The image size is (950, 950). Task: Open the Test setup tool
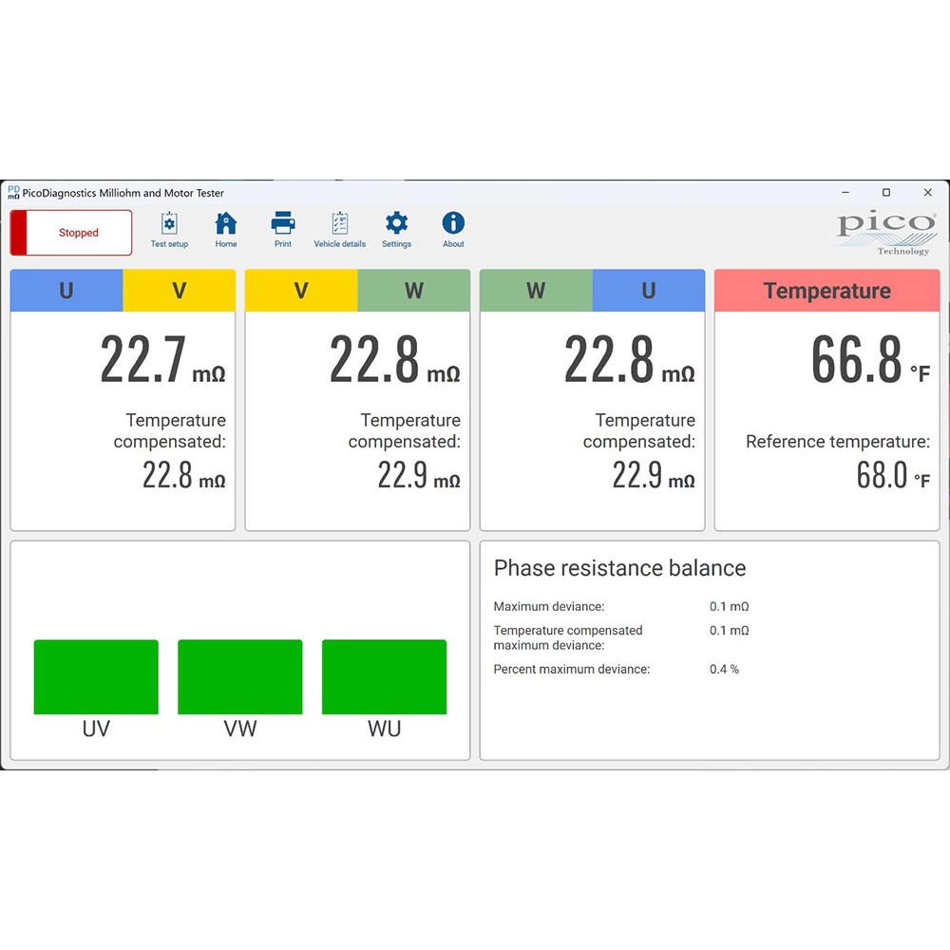click(x=169, y=230)
